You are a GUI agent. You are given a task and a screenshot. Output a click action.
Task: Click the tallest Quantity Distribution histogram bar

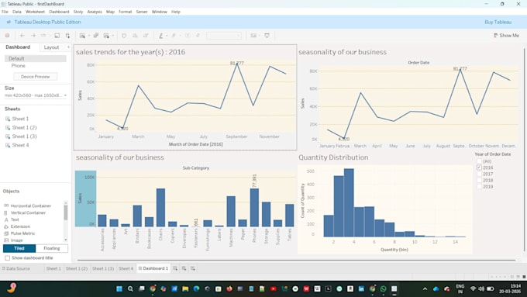click(349, 203)
